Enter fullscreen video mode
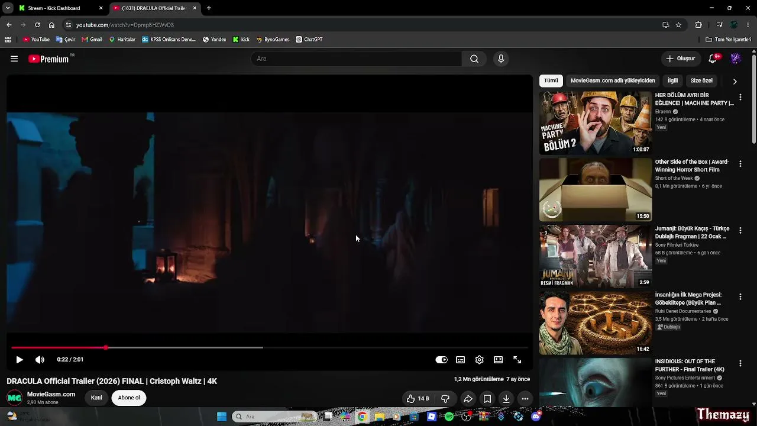The width and height of the screenshot is (757, 426). tap(517, 360)
